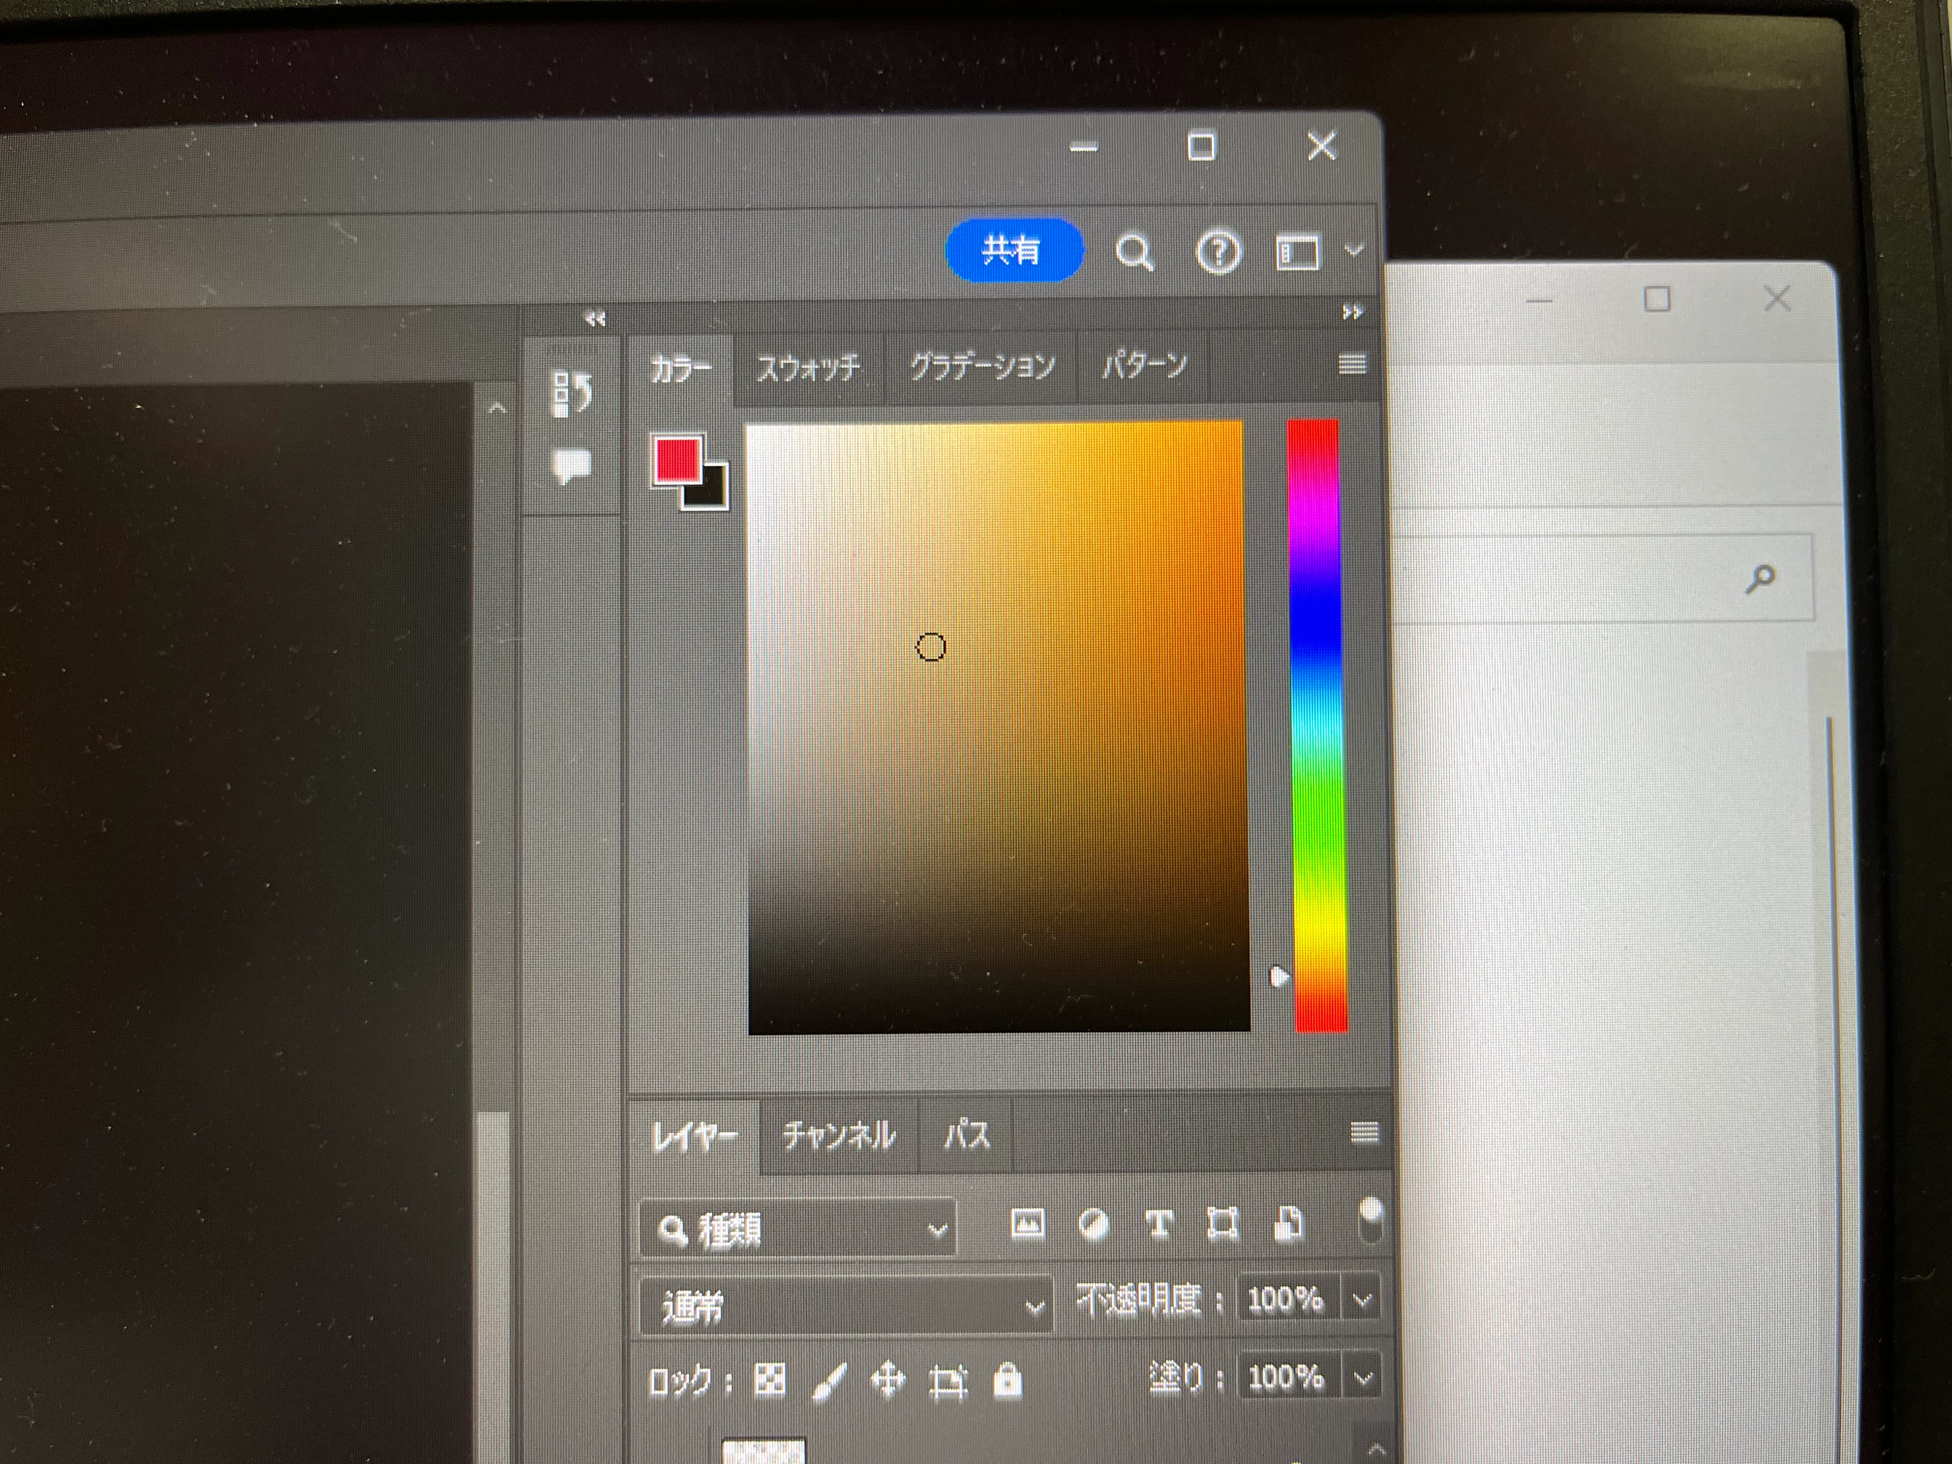The image size is (1952, 1464).
Task: Filter layers by adjustment layer icon
Action: 1093,1225
